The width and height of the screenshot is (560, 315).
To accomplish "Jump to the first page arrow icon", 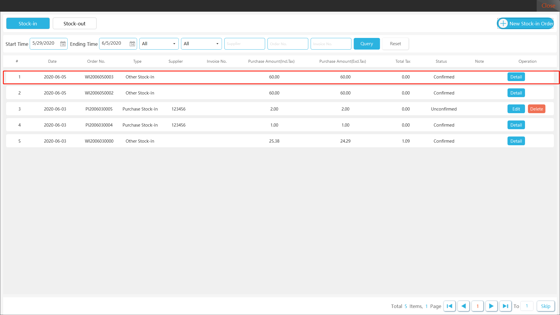I will (x=449, y=306).
